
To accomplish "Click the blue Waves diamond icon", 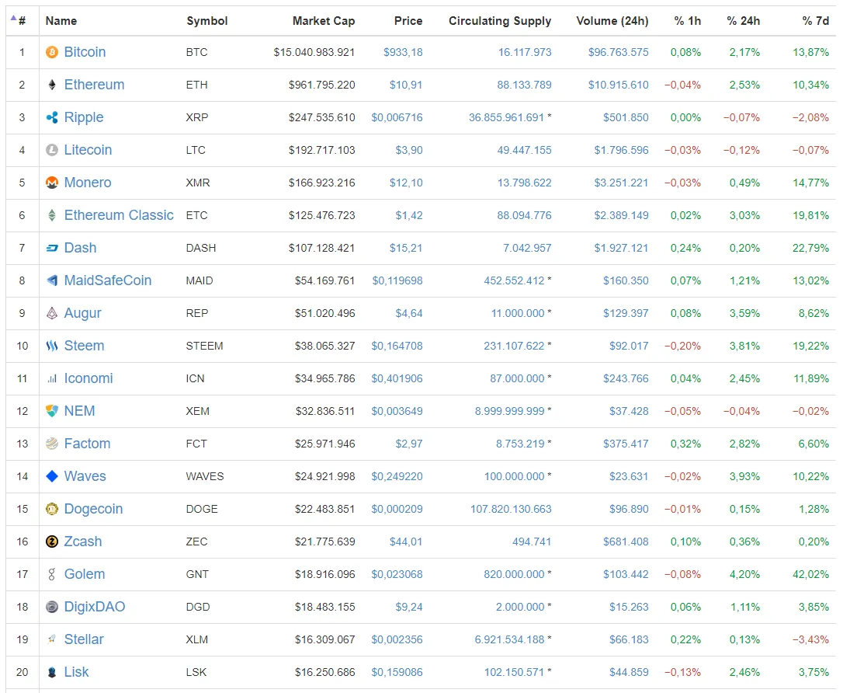I will tap(51, 476).
